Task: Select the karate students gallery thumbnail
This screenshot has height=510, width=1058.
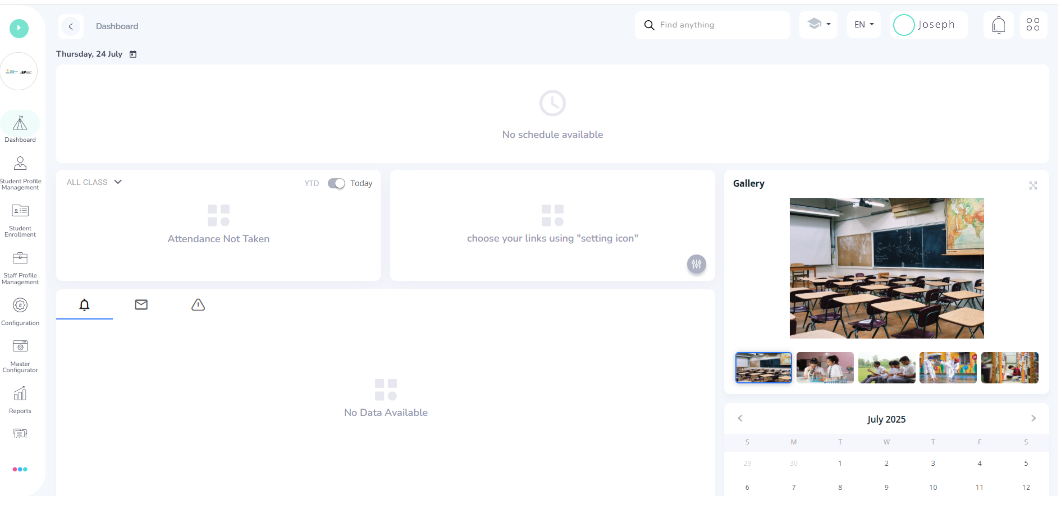Action: [947, 367]
